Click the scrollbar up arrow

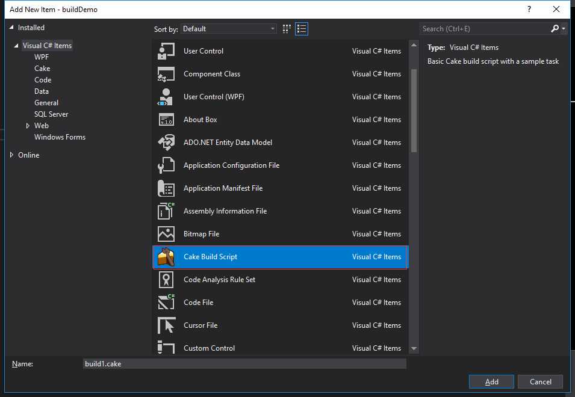[x=414, y=45]
